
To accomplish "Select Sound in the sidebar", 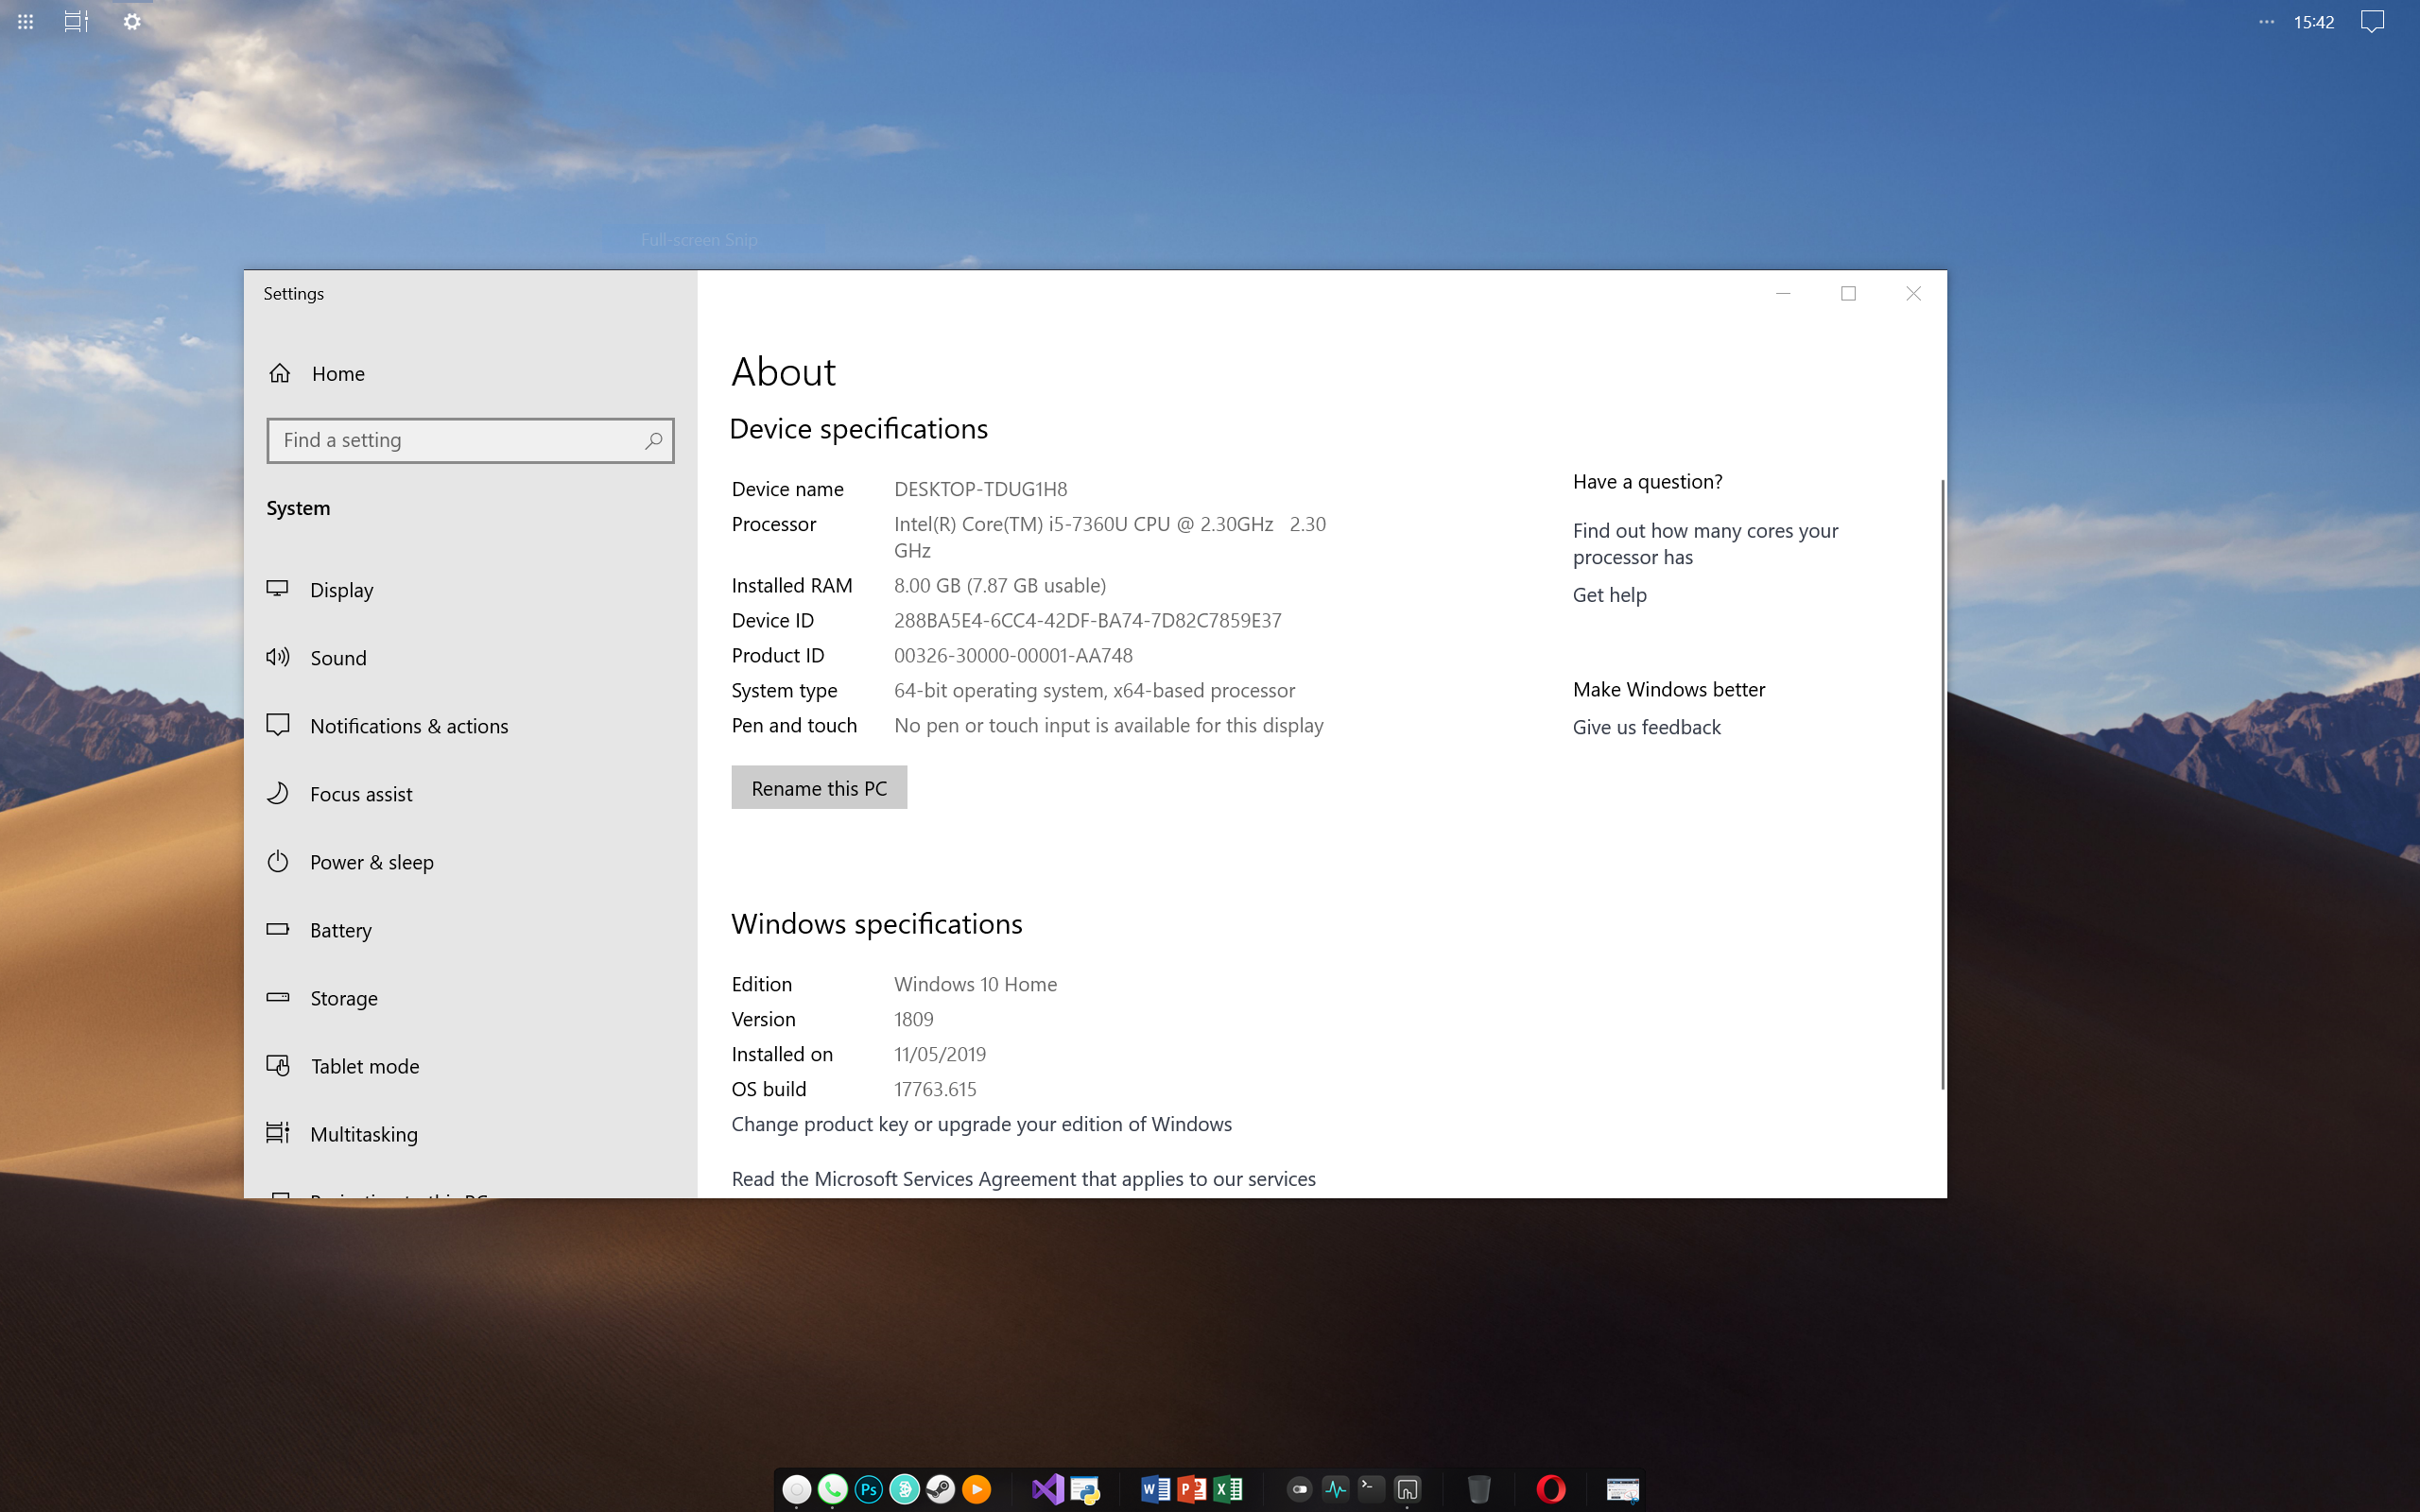I will 338,658.
